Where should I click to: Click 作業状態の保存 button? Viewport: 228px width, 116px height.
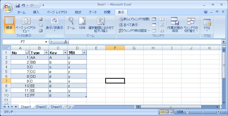click(175, 25)
